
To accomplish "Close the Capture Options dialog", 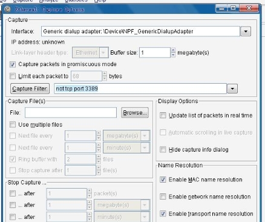I will (249, 8).
